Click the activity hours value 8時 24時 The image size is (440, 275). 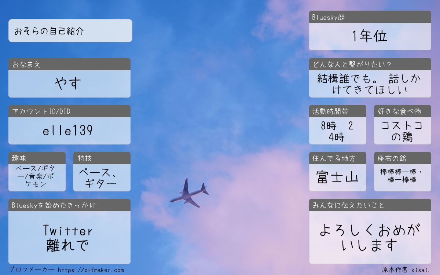point(337,131)
